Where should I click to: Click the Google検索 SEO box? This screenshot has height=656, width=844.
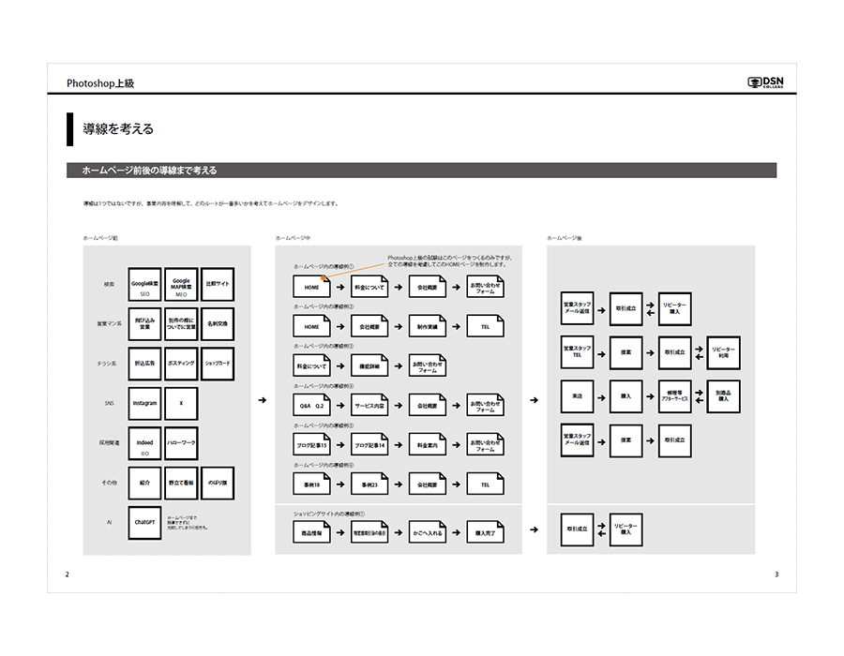(145, 283)
